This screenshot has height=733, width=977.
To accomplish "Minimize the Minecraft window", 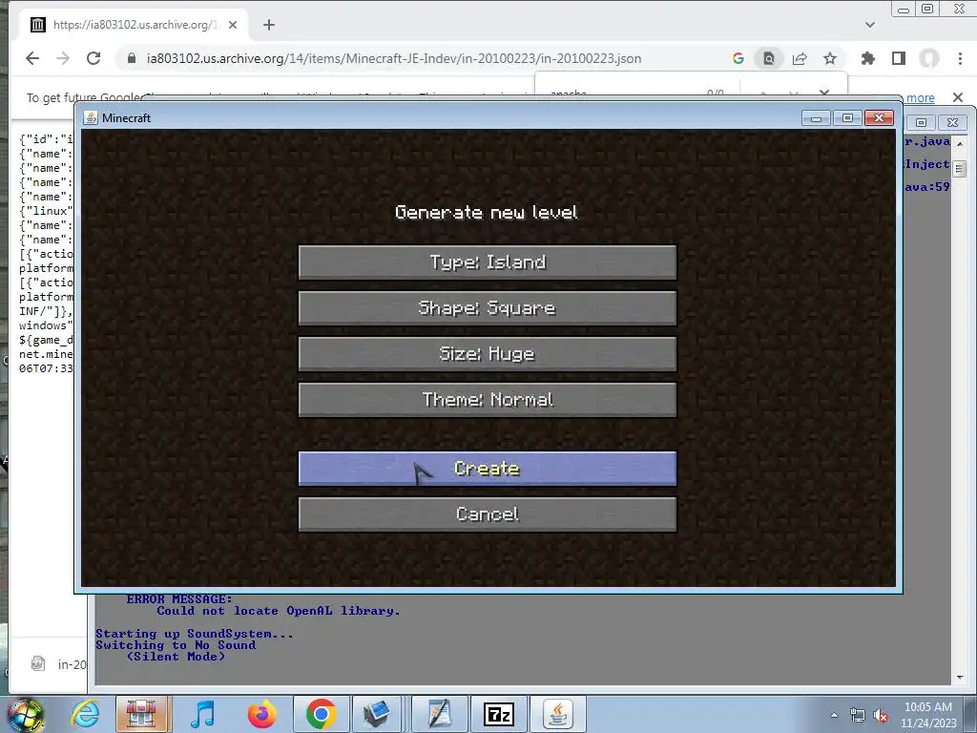I will [x=817, y=117].
